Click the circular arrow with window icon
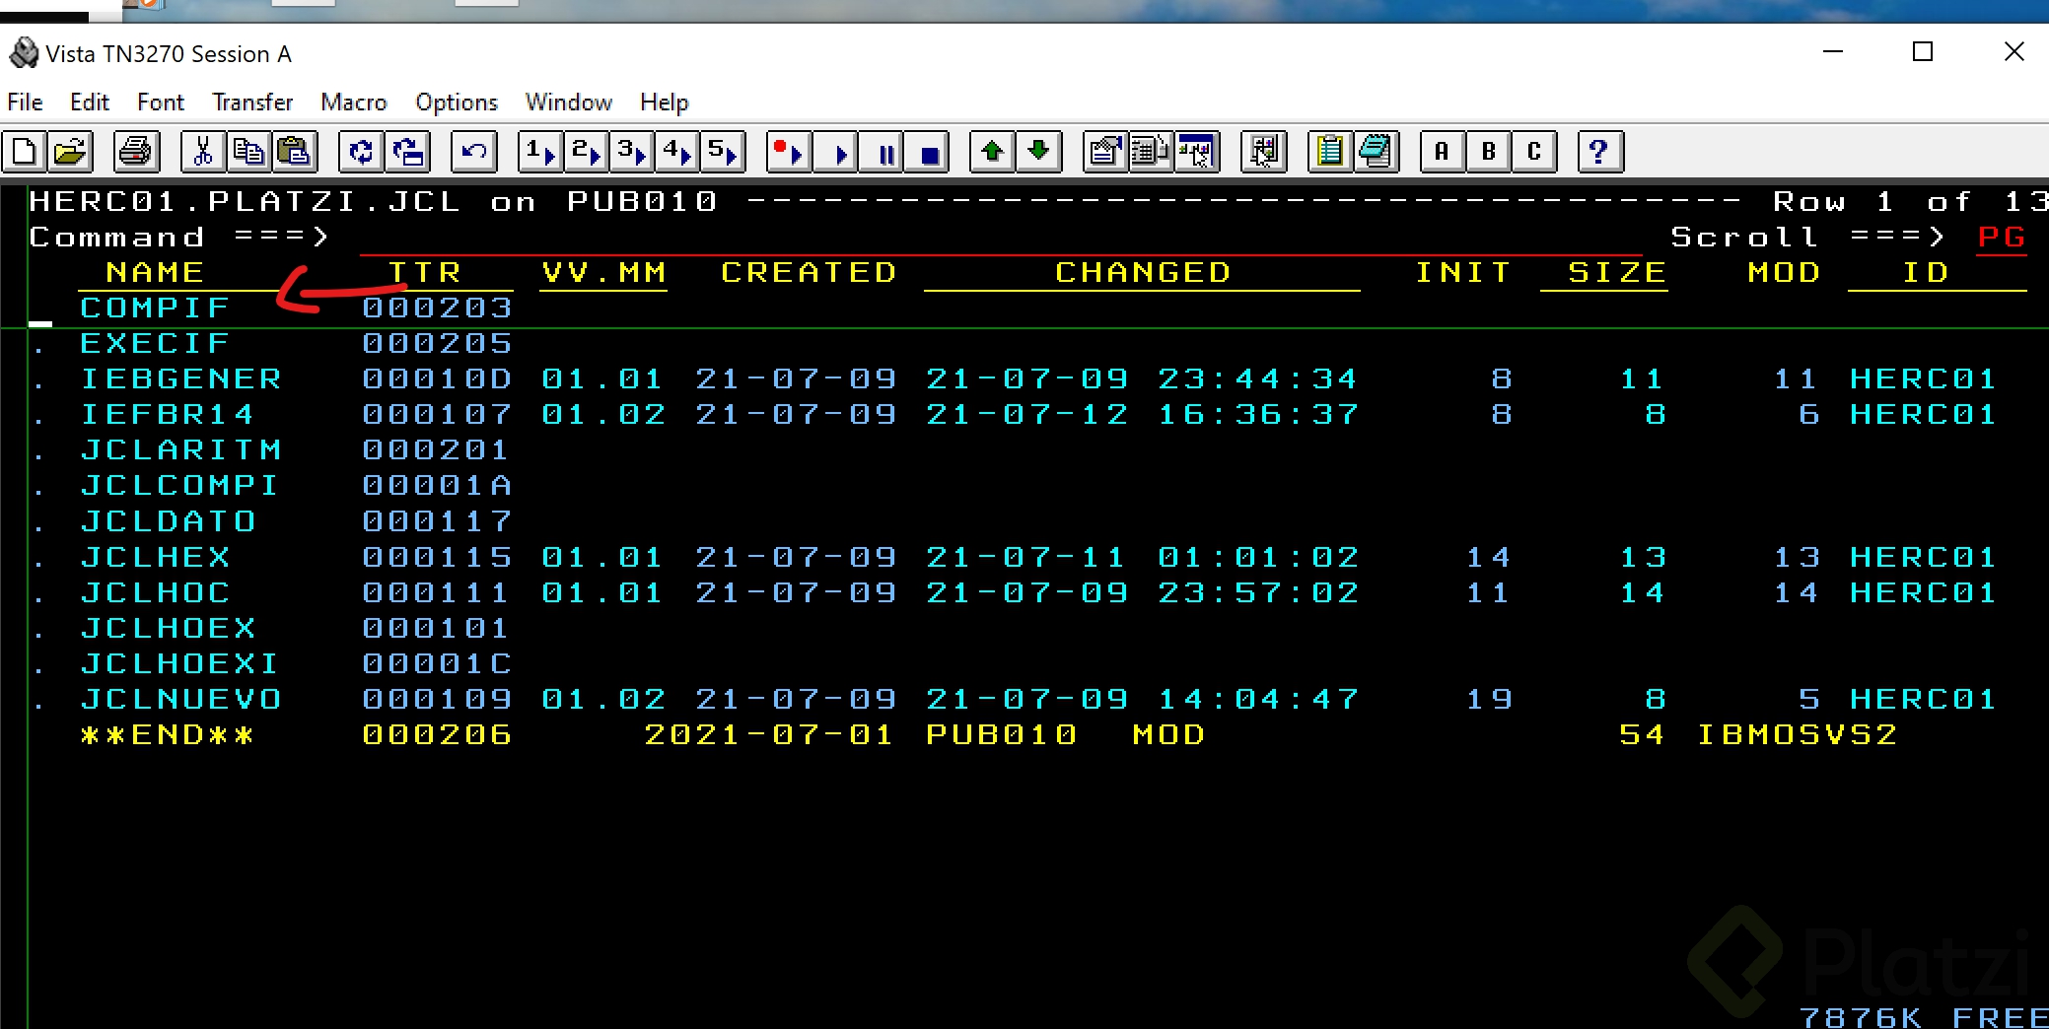The image size is (2049, 1029). [407, 152]
